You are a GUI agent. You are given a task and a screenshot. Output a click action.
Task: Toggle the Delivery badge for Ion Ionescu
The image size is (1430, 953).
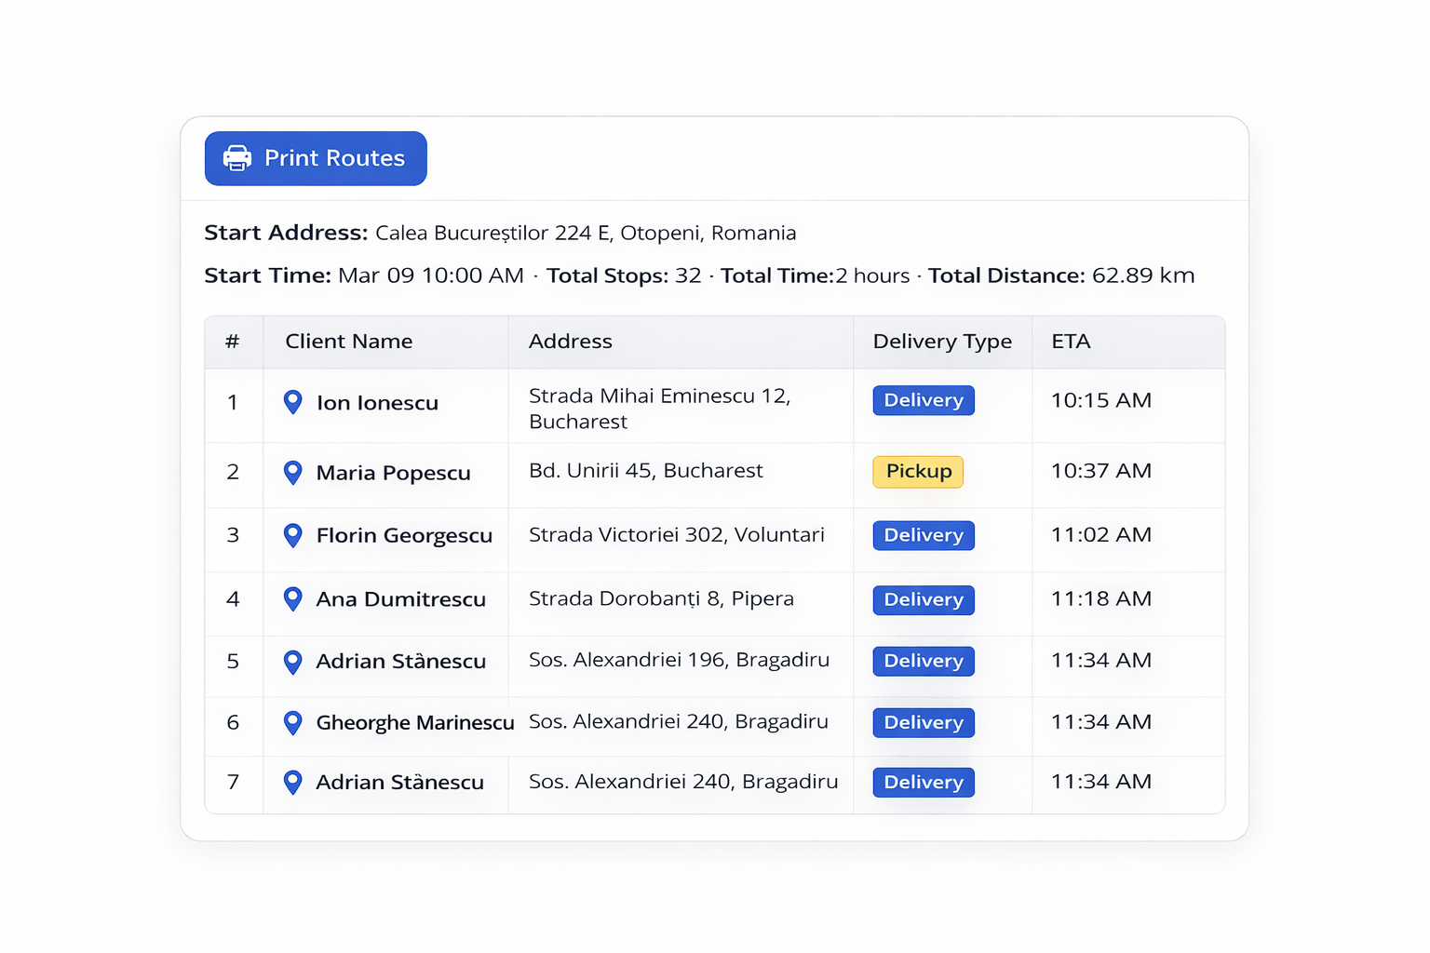[923, 400]
